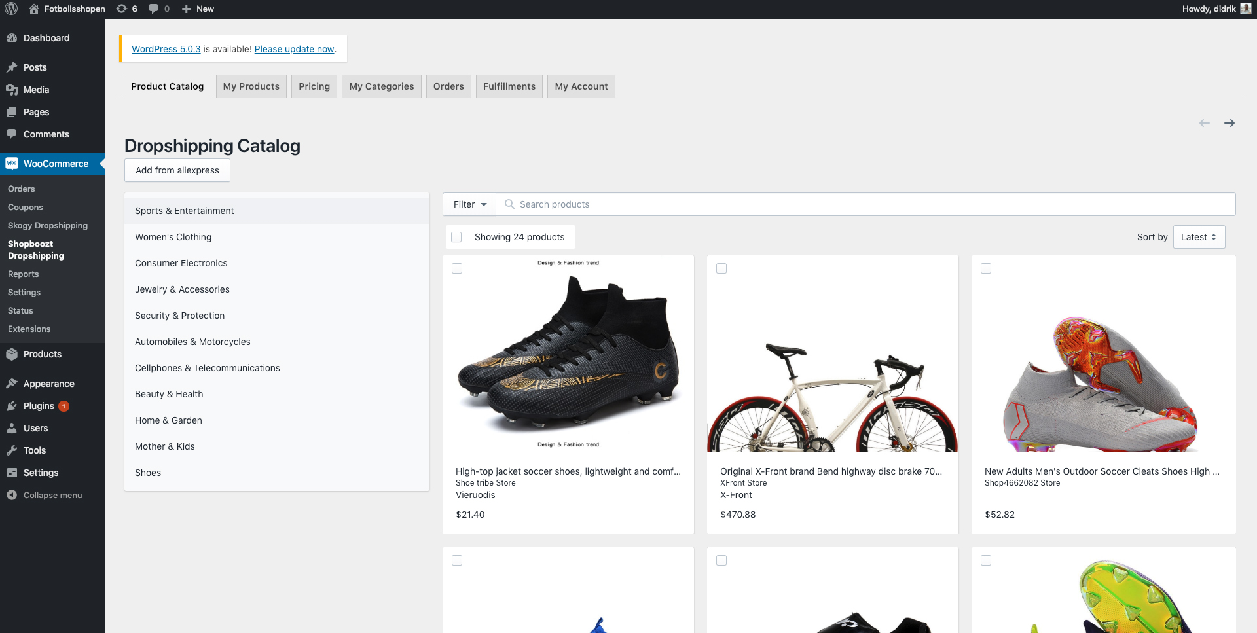The width and height of the screenshot is (1257, 633).
Task: Select the New Adults Men's Soccer Cleats checkbox
Action: (x=986, y=268)
